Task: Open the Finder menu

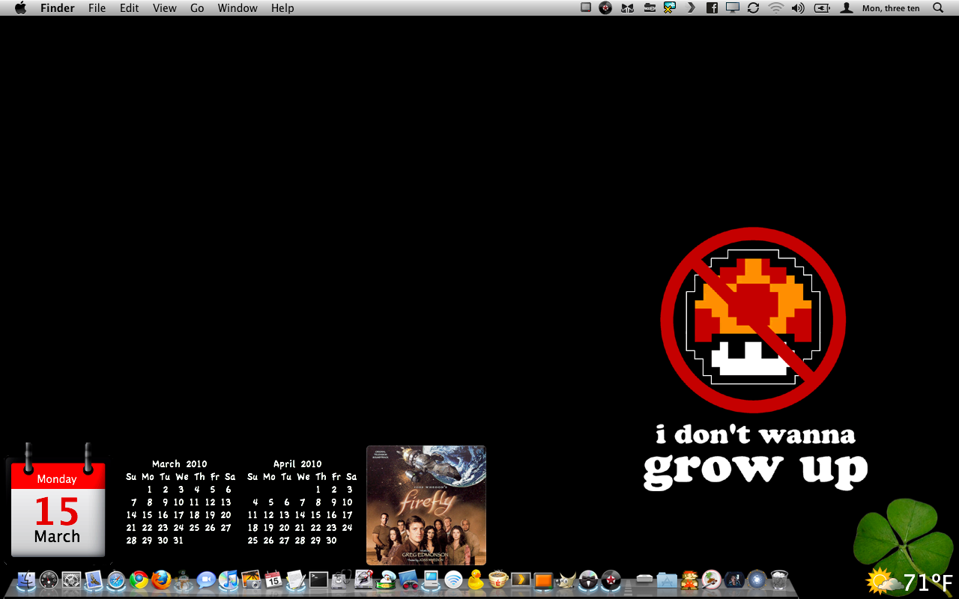Action: tap(57, 8)
